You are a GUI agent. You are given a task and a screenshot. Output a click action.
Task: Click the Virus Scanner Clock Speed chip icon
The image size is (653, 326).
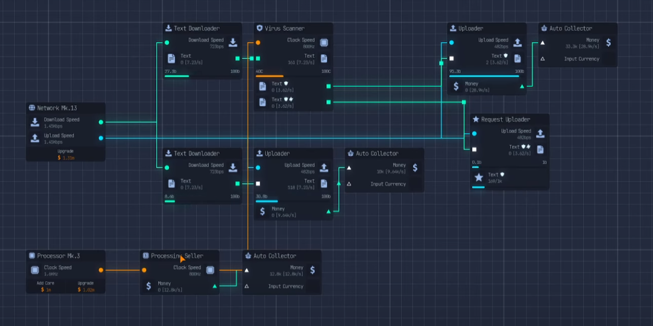point(324,43)
